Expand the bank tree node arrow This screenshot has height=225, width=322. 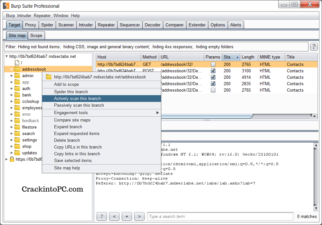(12, 95)
